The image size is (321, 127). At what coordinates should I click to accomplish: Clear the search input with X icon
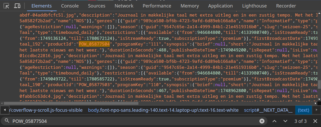[x=262, y=121]
